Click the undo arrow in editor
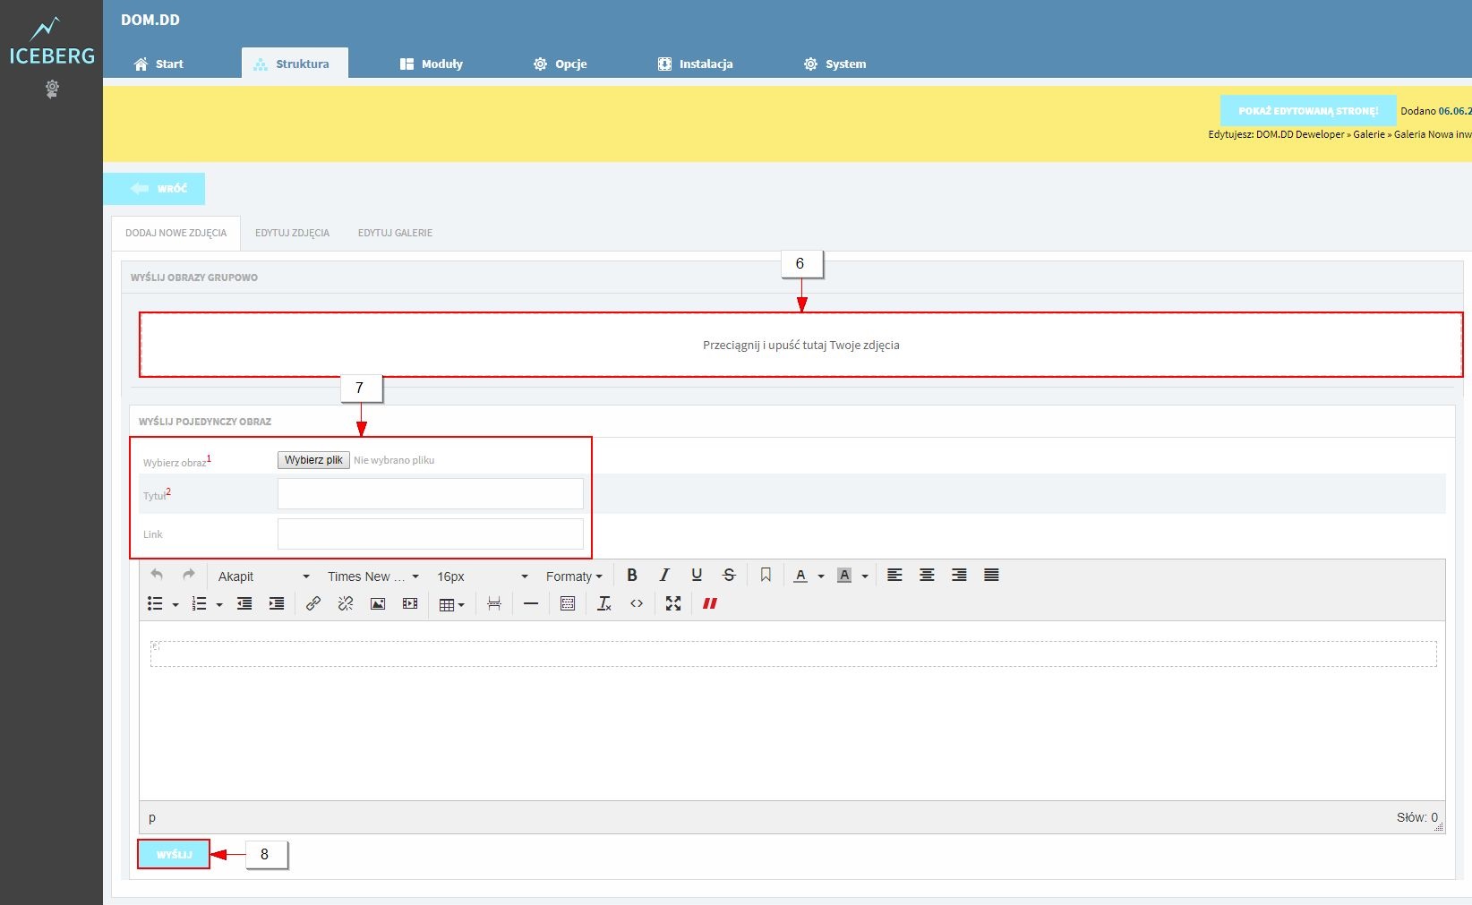This screenshot has width=1472, height=905. (x=157, y=576)
